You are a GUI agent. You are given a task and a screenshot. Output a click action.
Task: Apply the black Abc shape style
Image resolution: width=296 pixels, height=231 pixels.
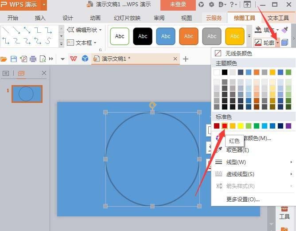point(143,36)
